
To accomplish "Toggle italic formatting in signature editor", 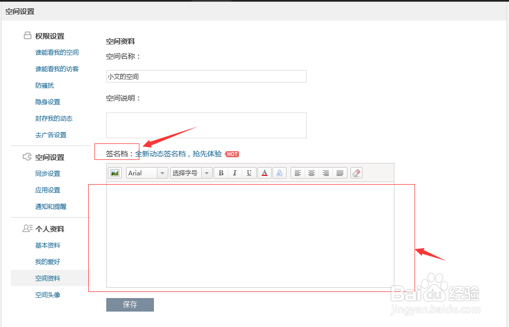I will coord(235,173).
